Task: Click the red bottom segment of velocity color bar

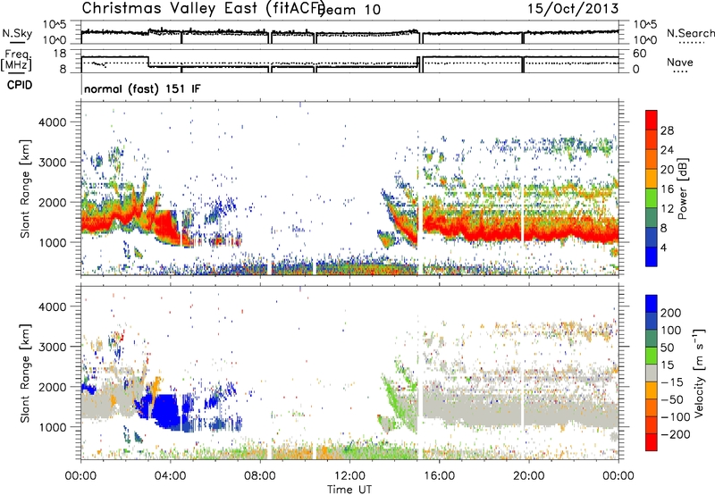Action: 652,442
